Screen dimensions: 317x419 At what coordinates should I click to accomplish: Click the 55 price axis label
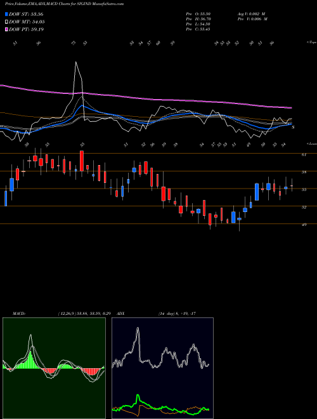[x=304, y=190]
